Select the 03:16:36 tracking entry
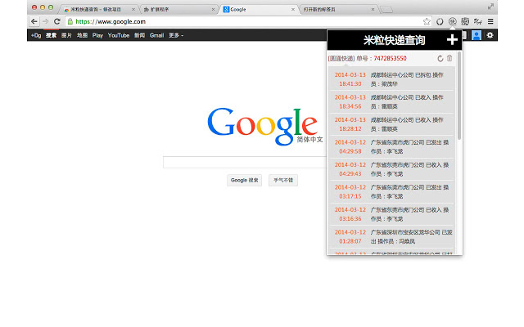The width and height of the screenshot is (524, 327). pyautogui.click(x=391, y=214)
